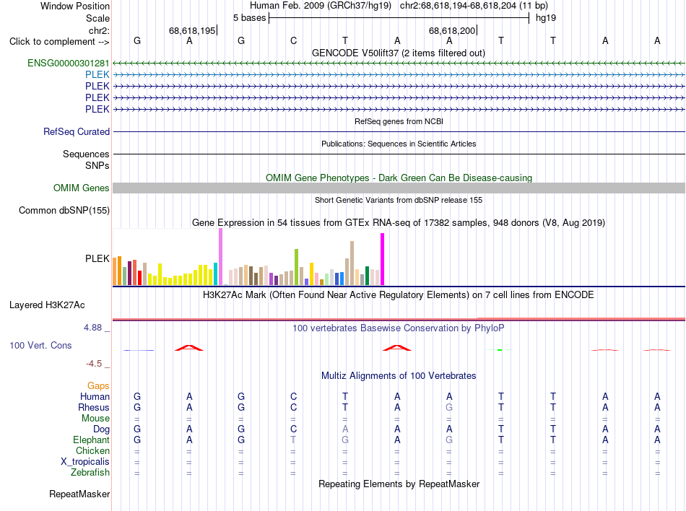Select the X_tropicalis alignment row label

[x=85, y=462]
